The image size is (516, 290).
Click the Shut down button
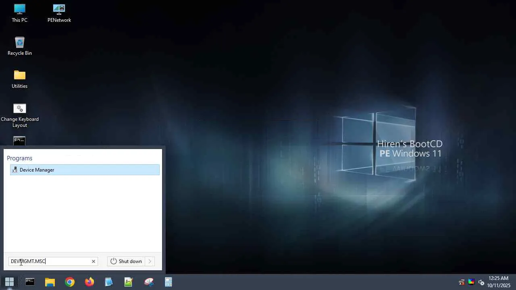point(126,261)
